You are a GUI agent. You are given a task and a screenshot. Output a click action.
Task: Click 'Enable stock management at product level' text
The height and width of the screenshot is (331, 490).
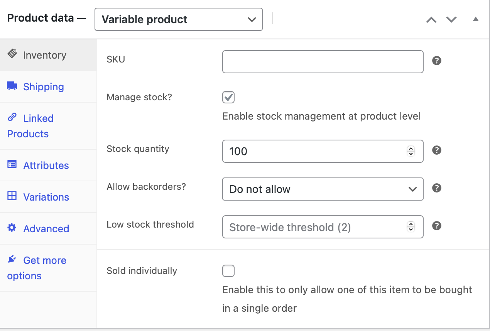321,116
